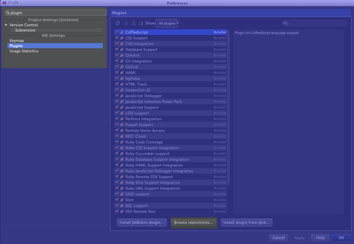Click the plug icon beside HAML
The image size is (354, 244).
[x=122, y=73]
